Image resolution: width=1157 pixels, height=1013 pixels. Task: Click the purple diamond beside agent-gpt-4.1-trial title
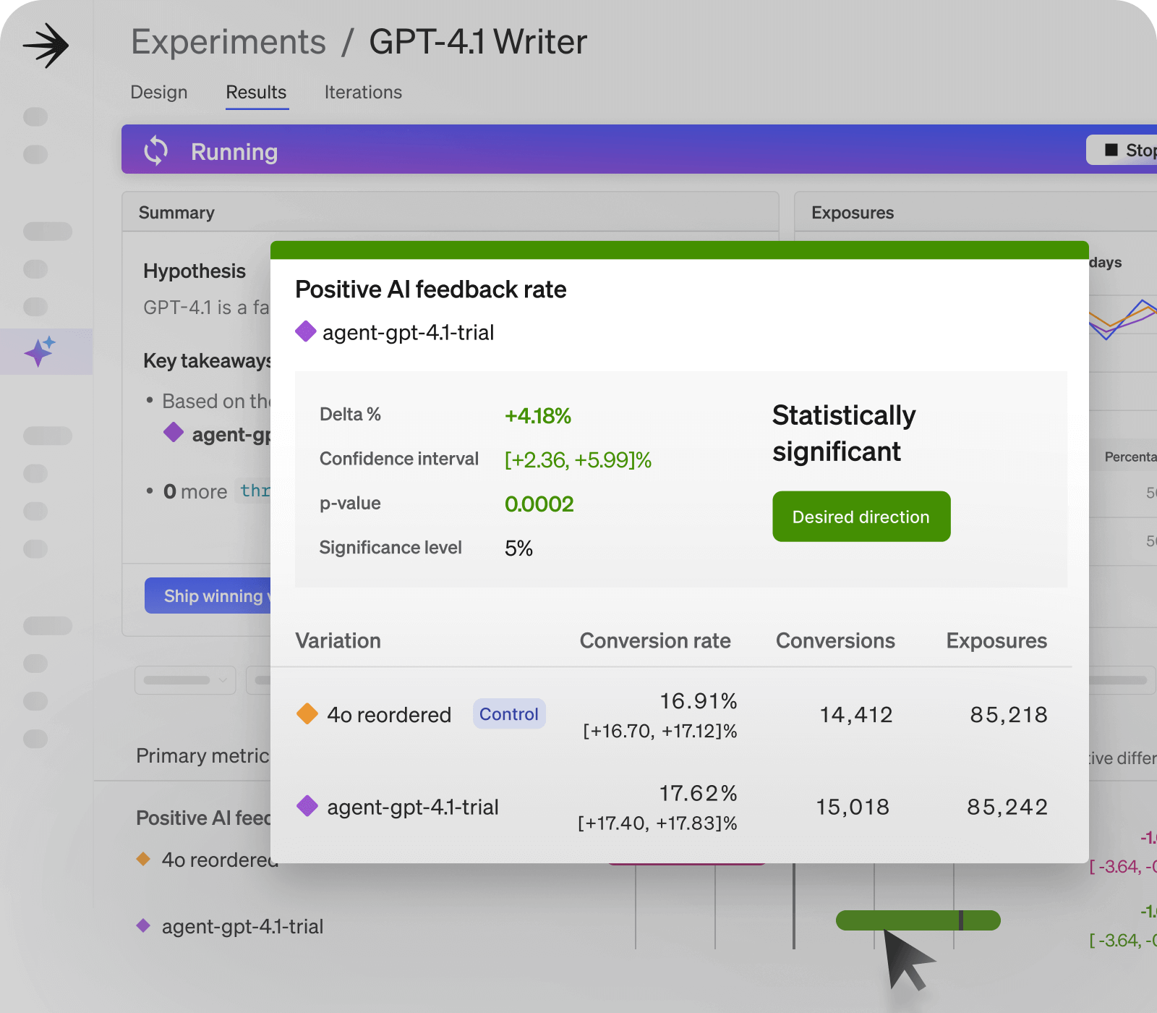pyautogui.click(x=306, y=331)
